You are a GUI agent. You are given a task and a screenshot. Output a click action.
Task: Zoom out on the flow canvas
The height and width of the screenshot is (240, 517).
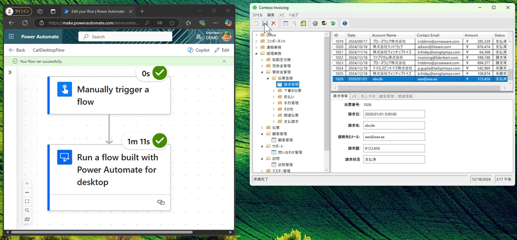coord(27,192)
